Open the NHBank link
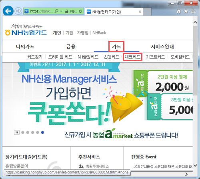The image size is (200, 179). pos(99,33)
